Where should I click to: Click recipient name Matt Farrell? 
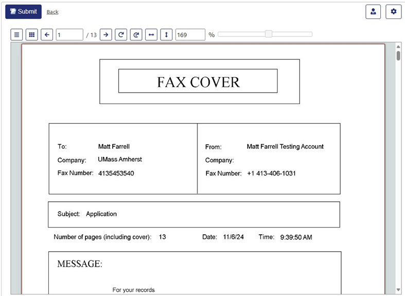coord(114,146)
